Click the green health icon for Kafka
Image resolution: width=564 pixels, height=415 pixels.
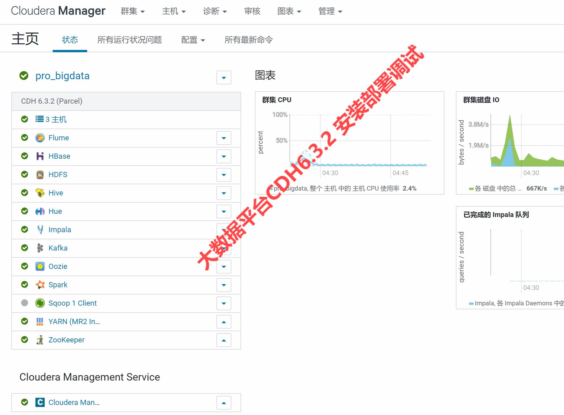[25, 248]
